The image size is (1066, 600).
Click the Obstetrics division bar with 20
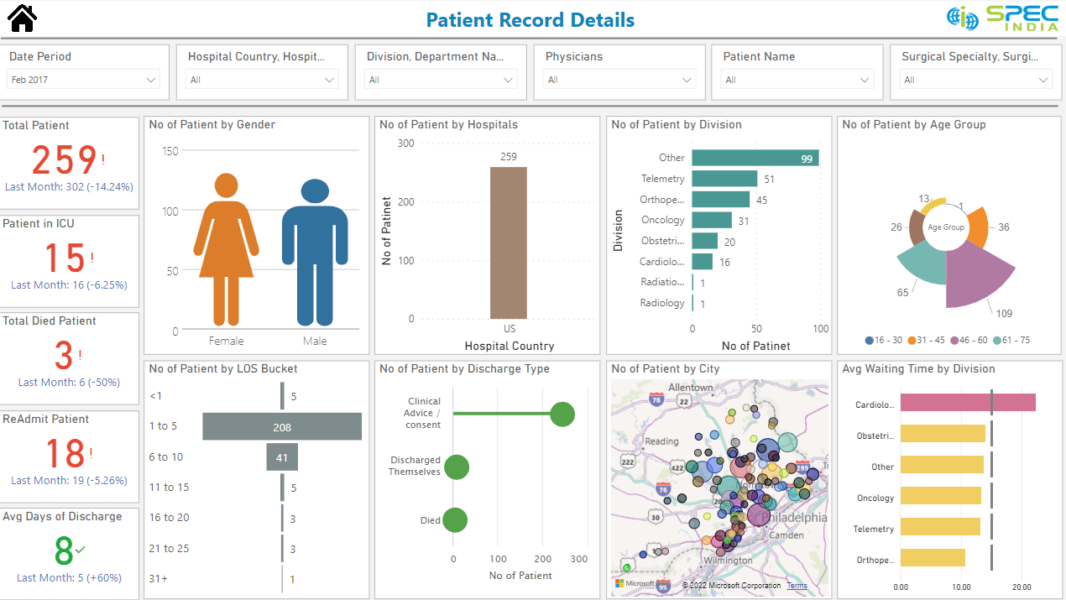(x=705, y=241)
